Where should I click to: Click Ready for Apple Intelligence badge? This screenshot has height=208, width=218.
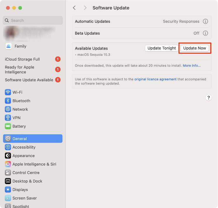[58, 69]
